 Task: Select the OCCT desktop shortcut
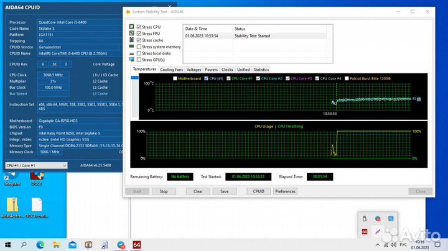(x=37, y=178)
